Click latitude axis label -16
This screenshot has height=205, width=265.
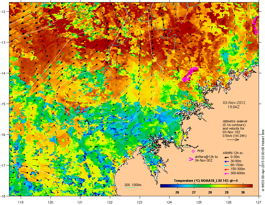pyautogui.click(x=3, y=135)
